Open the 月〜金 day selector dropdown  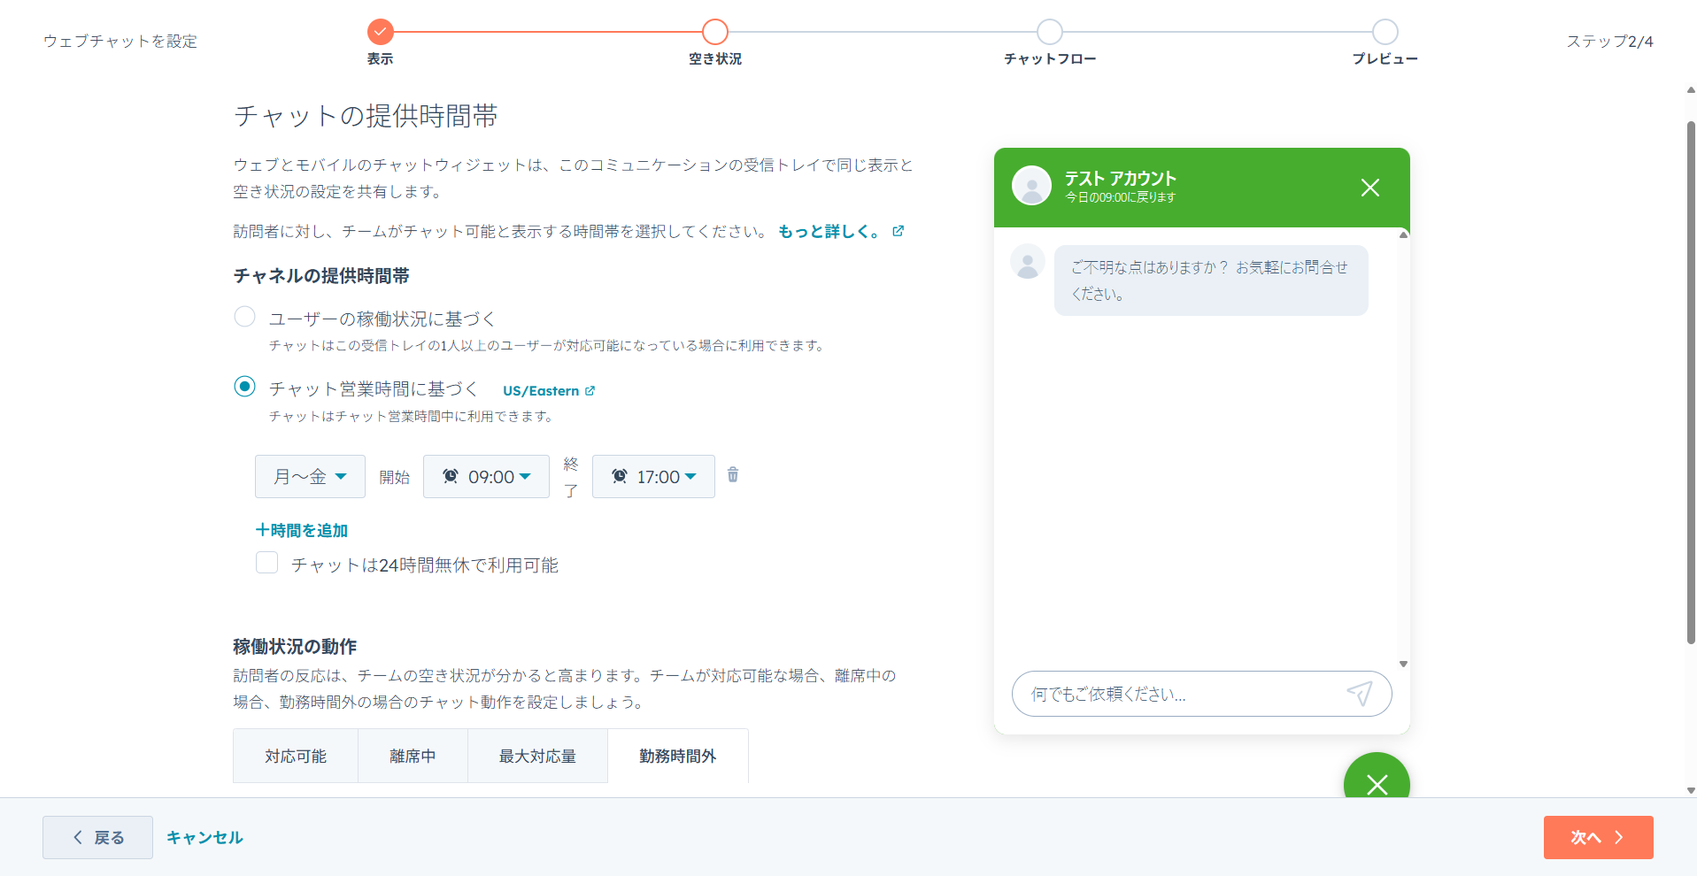pyautogui.click(x=309, y=476)
